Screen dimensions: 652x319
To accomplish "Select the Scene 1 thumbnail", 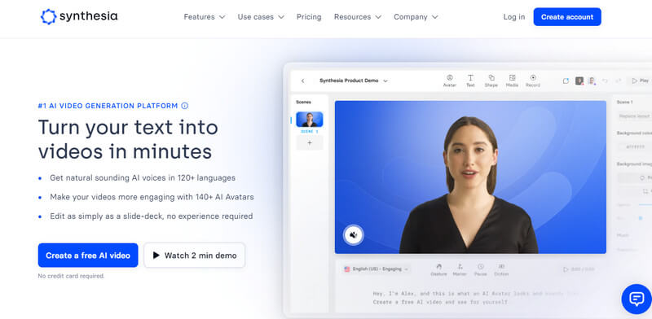I will click(310, 119).
